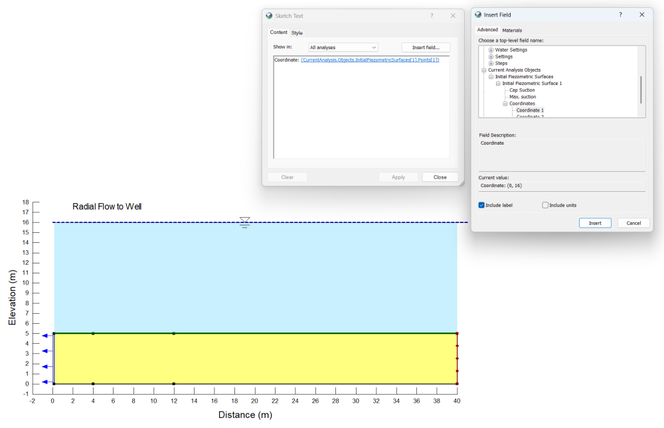This screenshot has height=428, width=664.
Task: Click the Close button in Sketch Text
Action: [x=440, y=177]
